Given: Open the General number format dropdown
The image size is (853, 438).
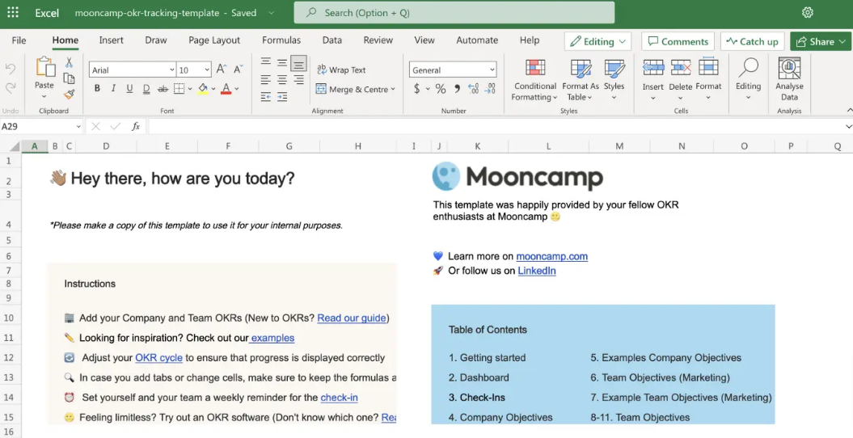Looking at the screenshot, I should point(492,69).
